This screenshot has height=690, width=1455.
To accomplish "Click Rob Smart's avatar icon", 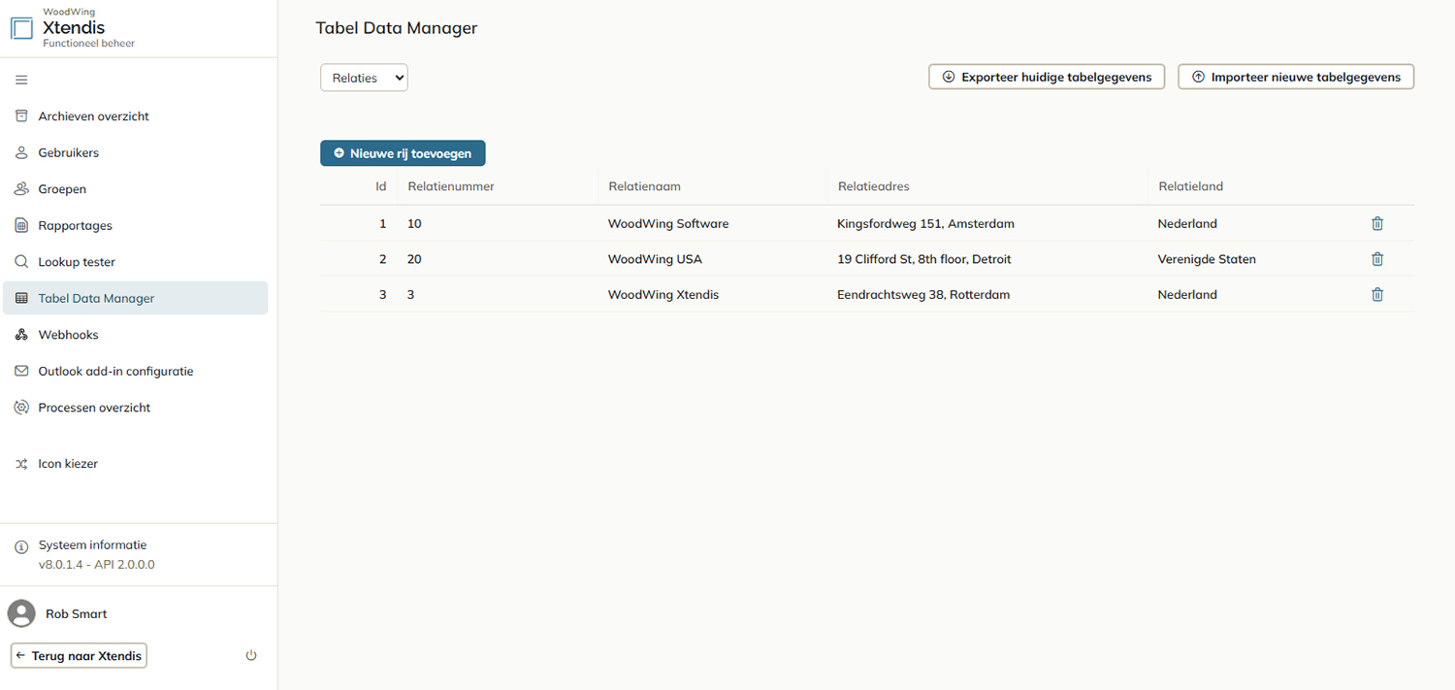I will [x=21, y=613].
